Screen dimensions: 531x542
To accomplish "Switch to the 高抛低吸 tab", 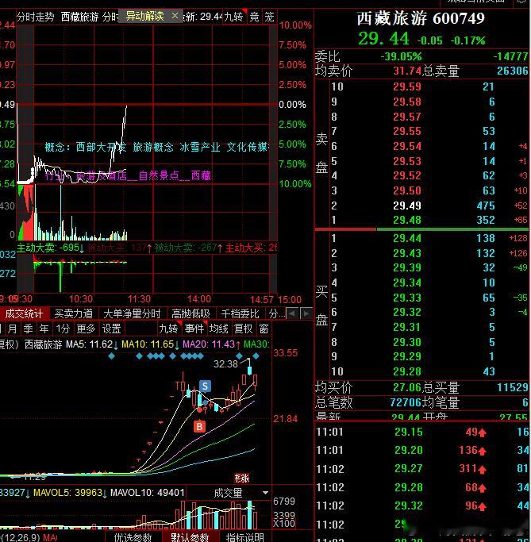I will click(x=190, y=313).
